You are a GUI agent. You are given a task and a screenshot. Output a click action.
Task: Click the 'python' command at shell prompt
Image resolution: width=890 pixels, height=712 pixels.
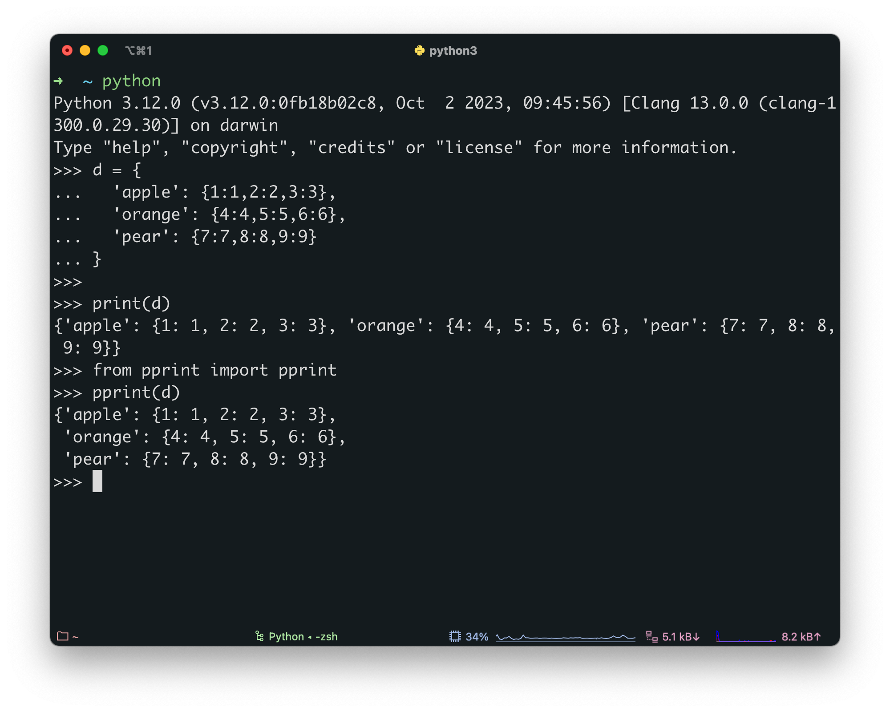tap(131, 81)
